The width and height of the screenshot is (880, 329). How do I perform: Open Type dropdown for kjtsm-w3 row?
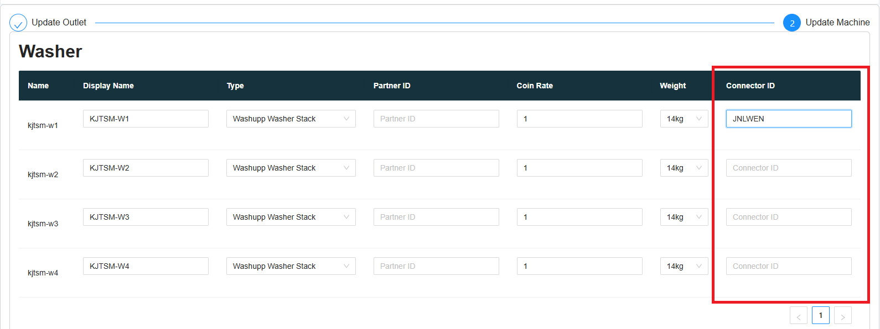[x=291, y=217]
